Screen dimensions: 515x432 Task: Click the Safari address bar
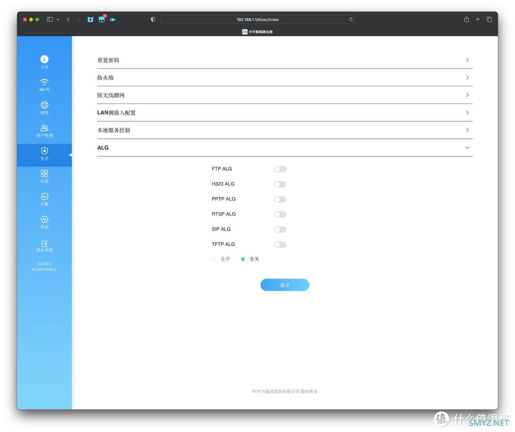[257, 20]
